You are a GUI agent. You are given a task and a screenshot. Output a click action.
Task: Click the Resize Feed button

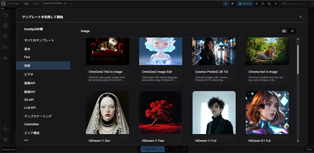(x=8, y=150)
